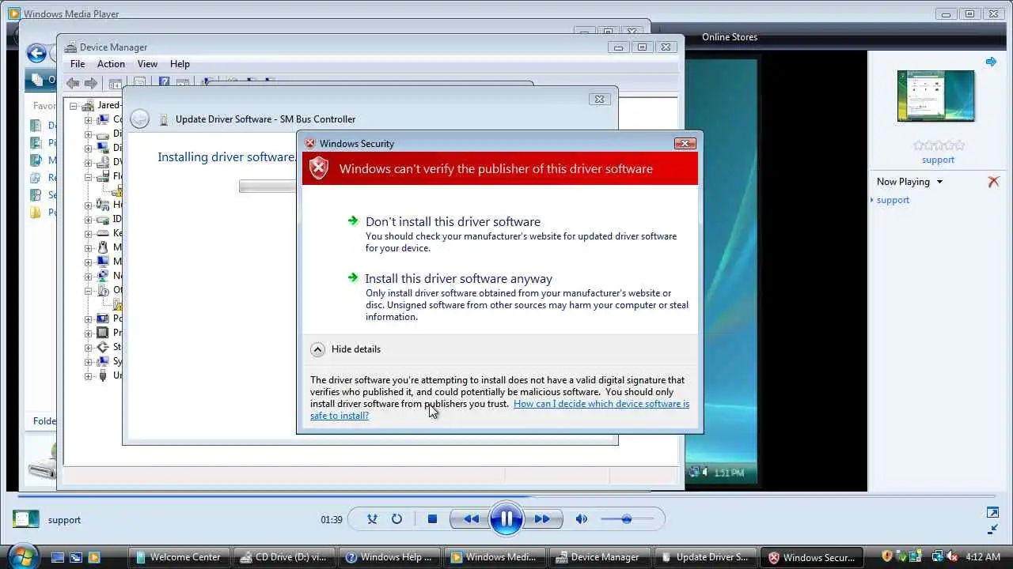The image size is (1013, 569).
Task: Open Documents favorite link icon in Explorer sidebar
Action: [x=36, y=126]
